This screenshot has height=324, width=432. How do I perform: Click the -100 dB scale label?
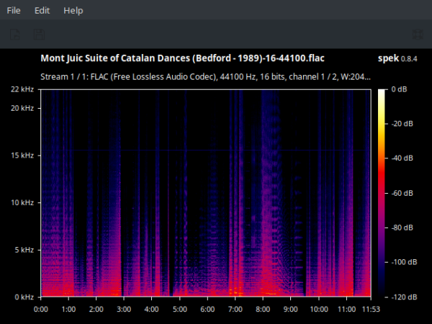point(404,262)
